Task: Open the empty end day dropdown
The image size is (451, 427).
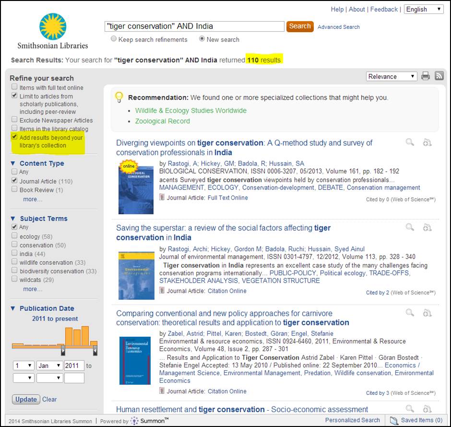Action: pos(24,378)
